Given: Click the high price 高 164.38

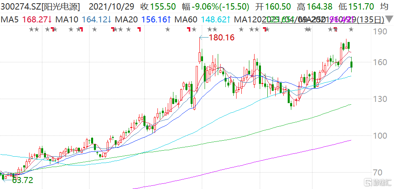Looking at the screenshot, I should point(315,7).
